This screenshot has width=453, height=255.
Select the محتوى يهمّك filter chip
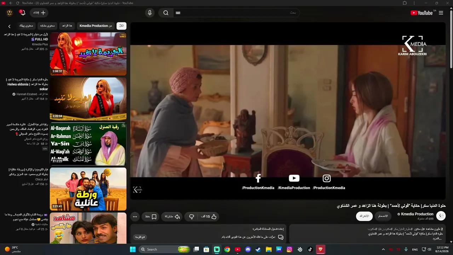[x=26, y=25]
